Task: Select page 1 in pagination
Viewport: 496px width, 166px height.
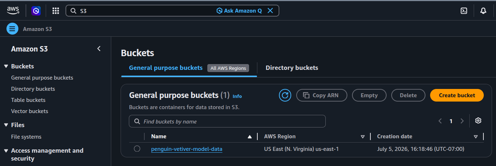Action: coord(451,121)
